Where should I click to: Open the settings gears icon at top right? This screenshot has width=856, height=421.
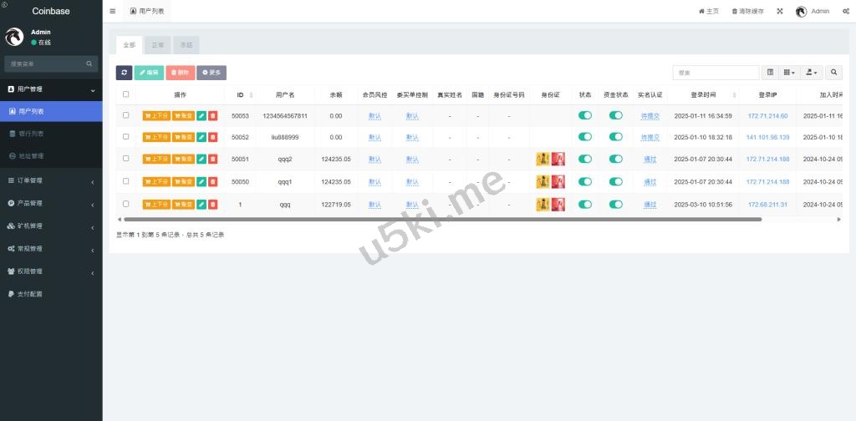(x=846, y=12)
